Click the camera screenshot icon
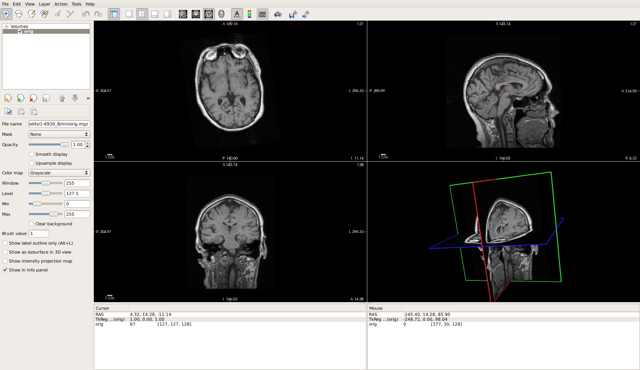Screen dimensions: 640x370 [x=278, y=14]
